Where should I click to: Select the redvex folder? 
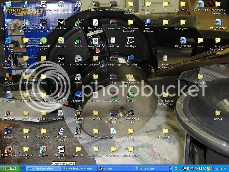[x=200, y=40]
